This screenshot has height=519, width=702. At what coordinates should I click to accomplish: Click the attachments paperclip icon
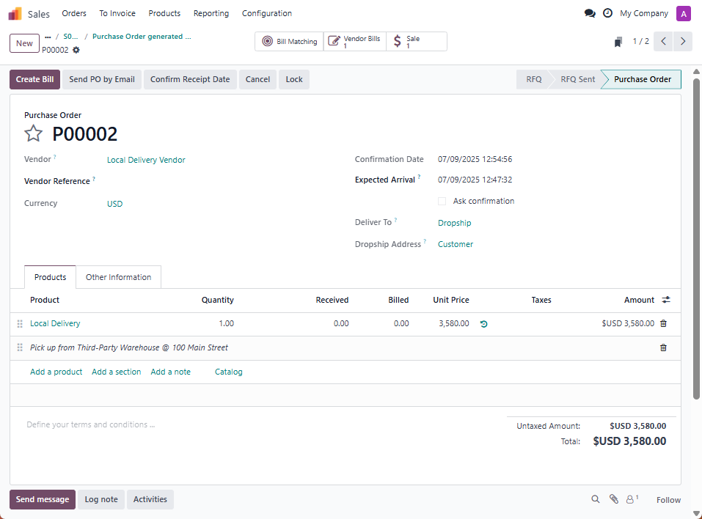tap(614, 499)
